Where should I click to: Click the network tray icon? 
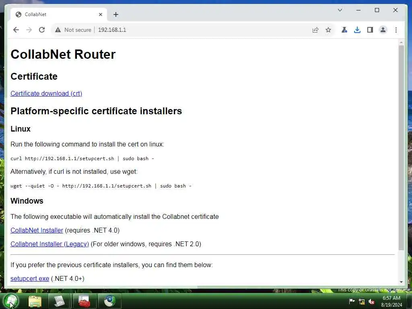tap(362, 302)
